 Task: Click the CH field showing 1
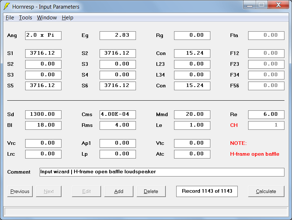tap(266, 125)
